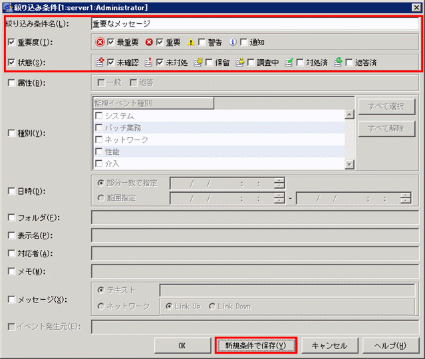Check the 調査中 status checkbox
Screen dimensions: 425x359
(x=251, y=62)
